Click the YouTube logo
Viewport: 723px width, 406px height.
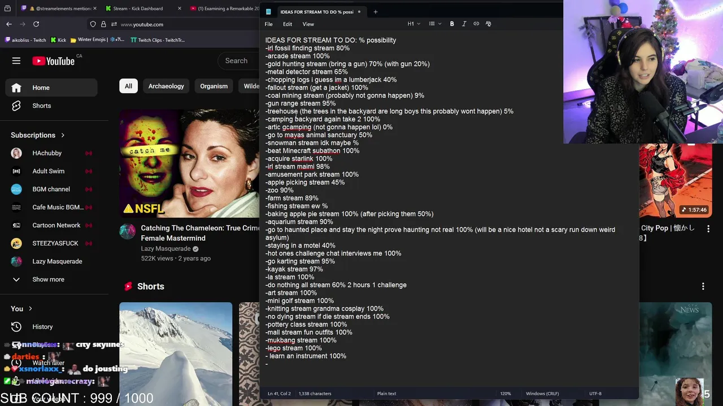click(x=53, y=61)
